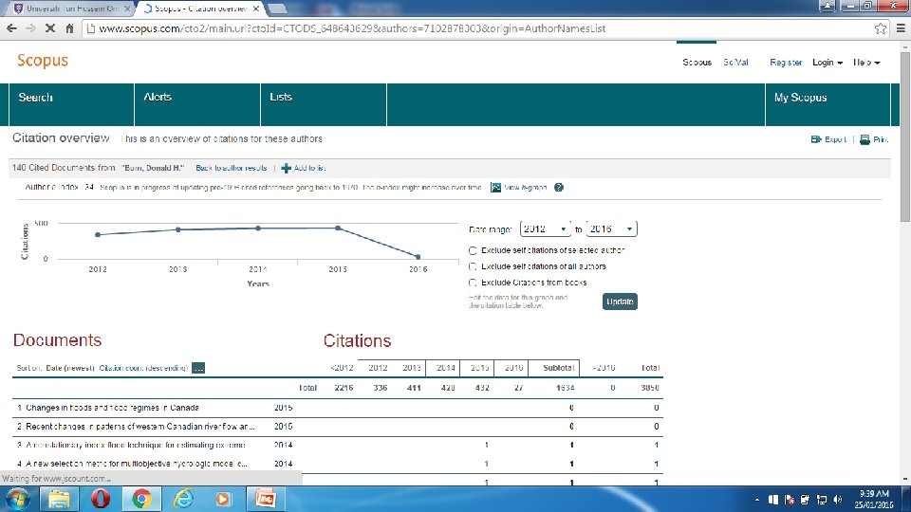The height and width of the screenshot is (512, 911).
Task: Open PowerPoint from the taskbar
Action: tap(265, 500)
